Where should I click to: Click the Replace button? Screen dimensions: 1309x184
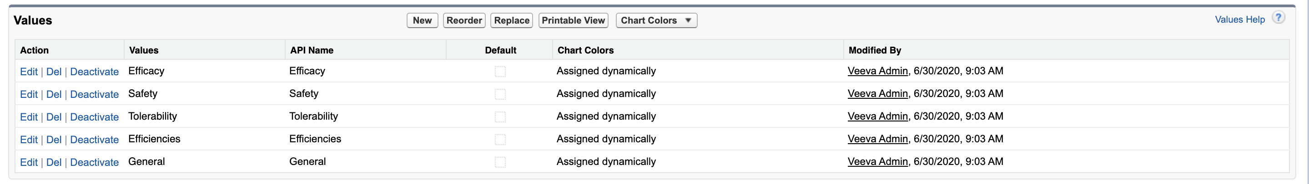(x=511, y=21)
